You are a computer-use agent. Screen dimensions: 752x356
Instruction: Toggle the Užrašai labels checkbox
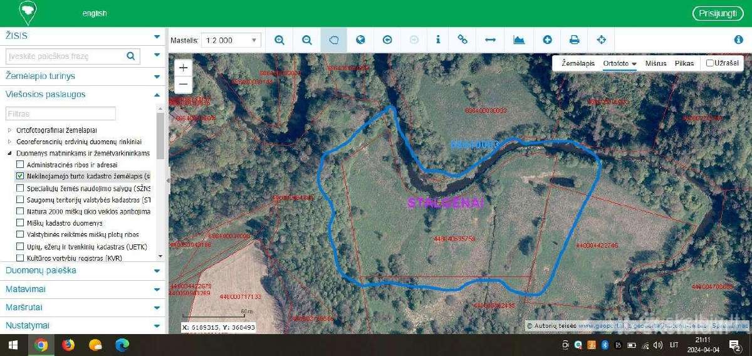pos(710,63)
